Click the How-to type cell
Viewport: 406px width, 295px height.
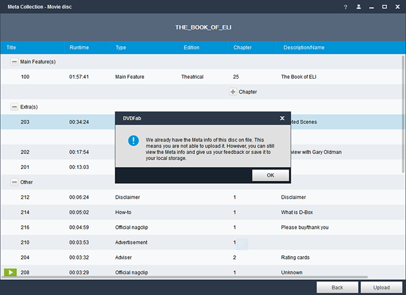tap(123, 212)
